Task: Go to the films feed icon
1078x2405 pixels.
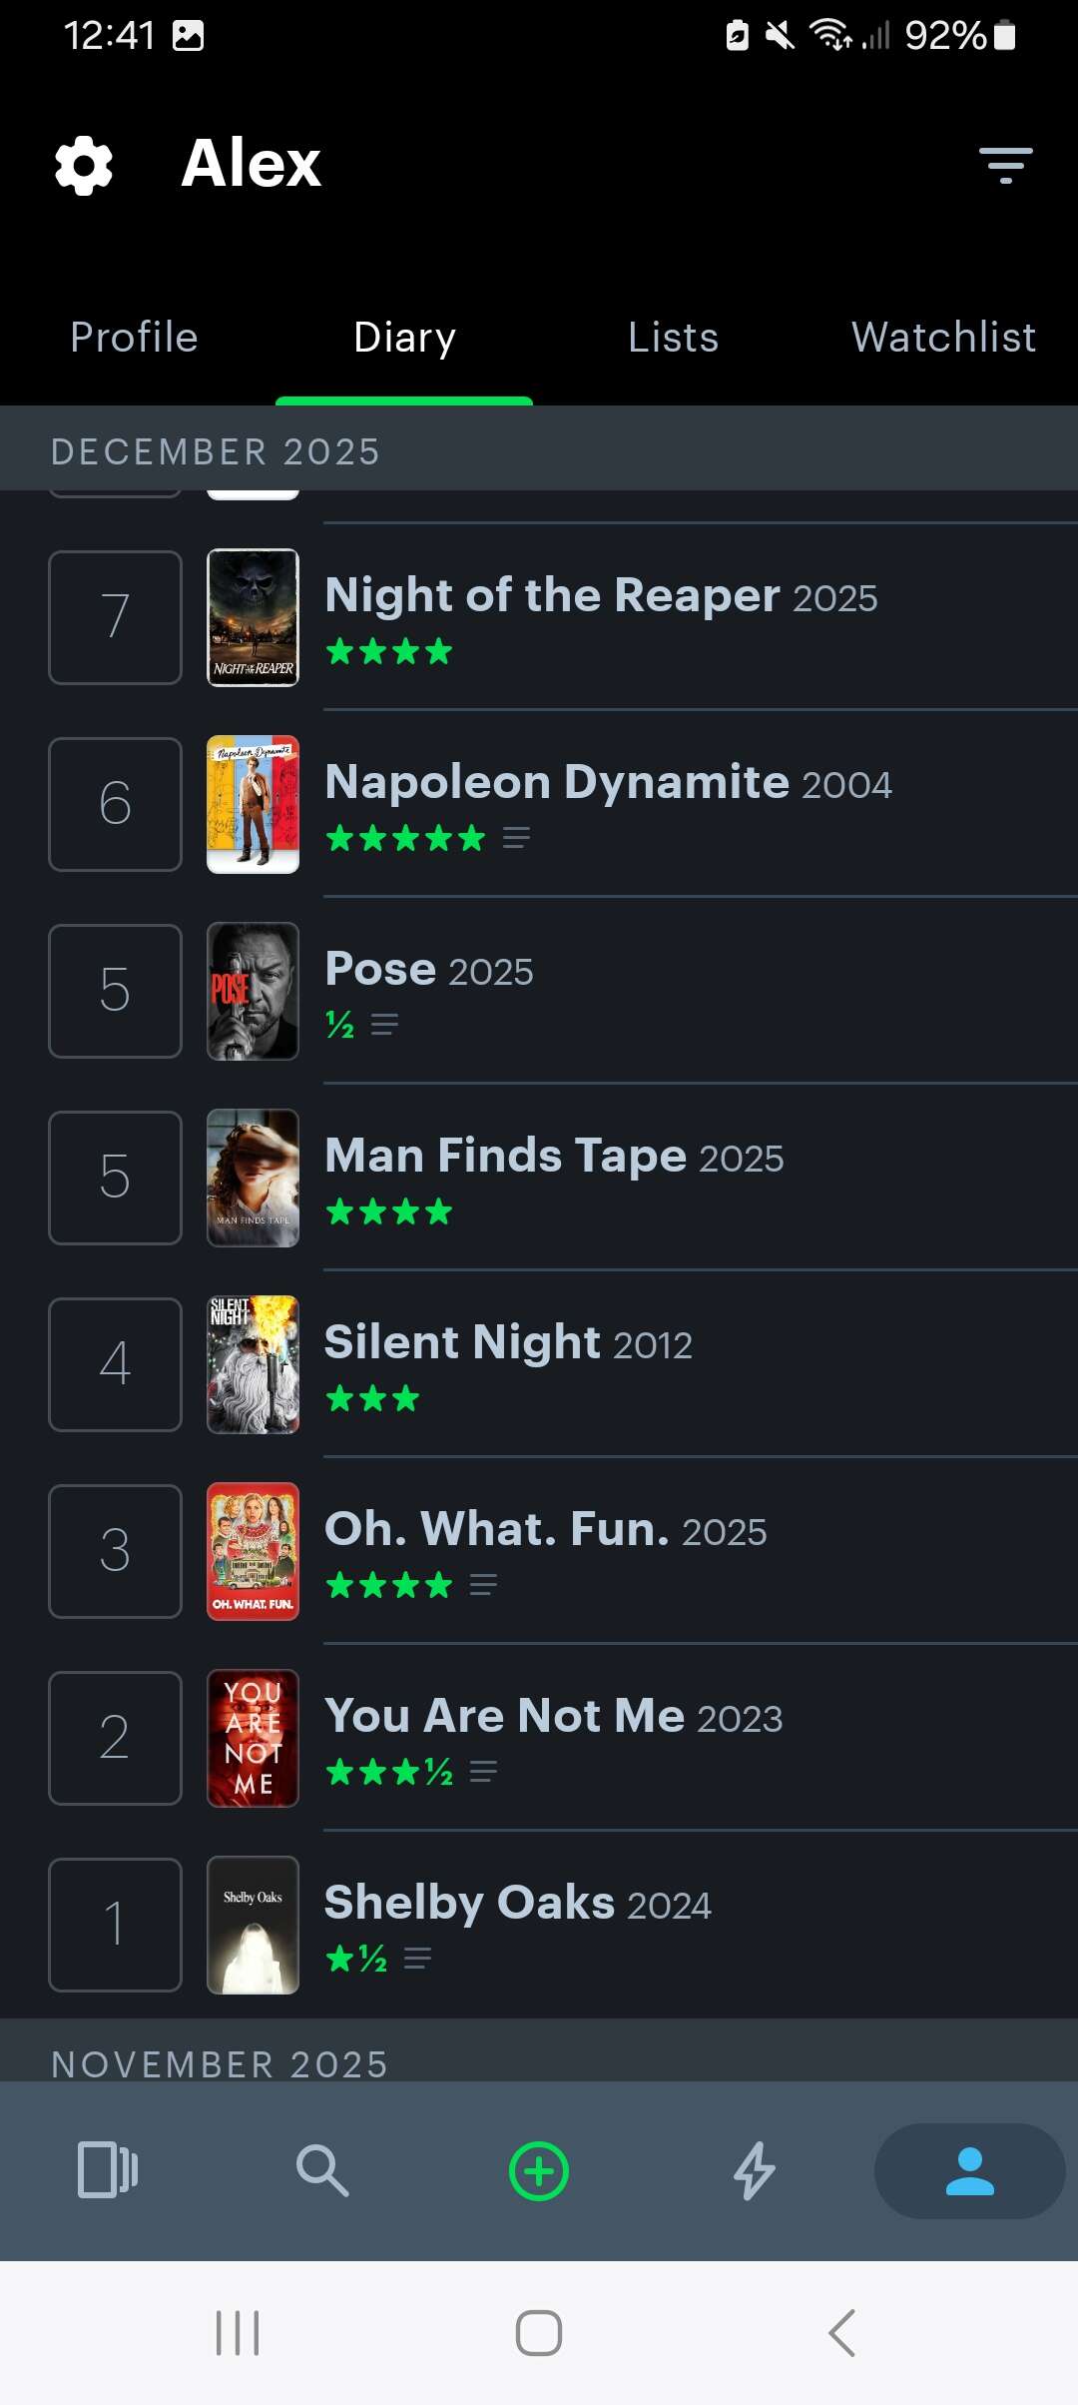Action: tap(108, 2171)
